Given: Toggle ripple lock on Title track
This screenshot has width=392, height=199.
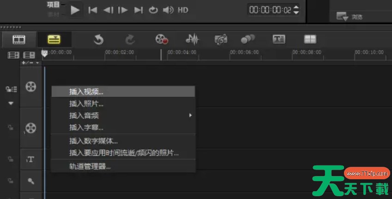Looking at the screenshot, I should click(x=11, y=159).
